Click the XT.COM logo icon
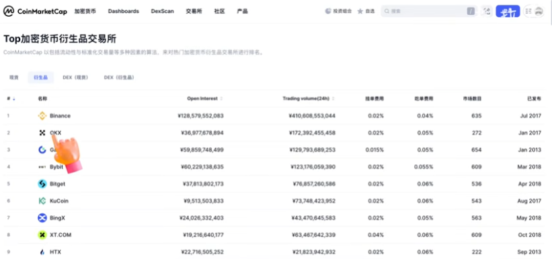Viewport: 552px width, 259px height. click(x=42, y=235)
